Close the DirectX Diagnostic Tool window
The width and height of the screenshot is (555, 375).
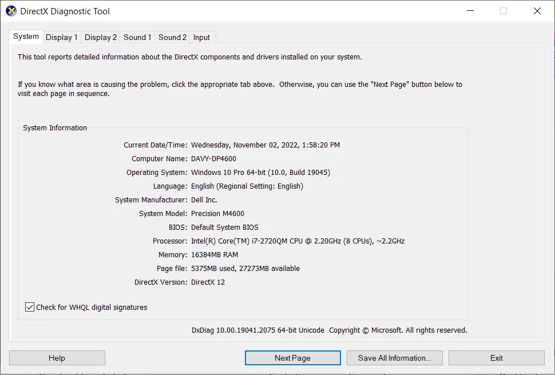tap(537, 11)
